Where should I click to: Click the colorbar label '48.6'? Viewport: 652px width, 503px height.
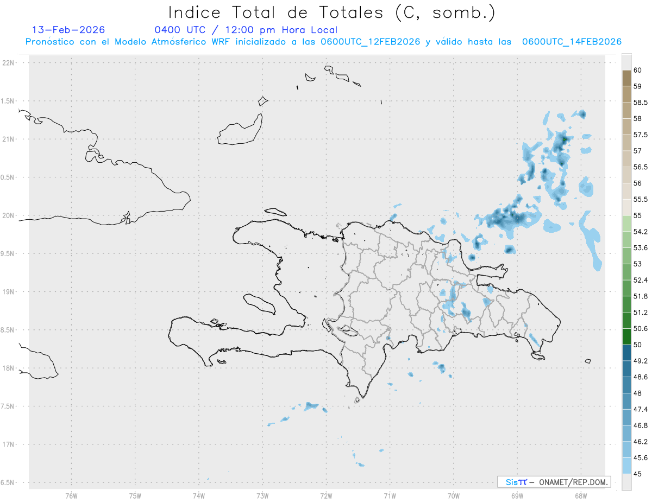[640, 377]
